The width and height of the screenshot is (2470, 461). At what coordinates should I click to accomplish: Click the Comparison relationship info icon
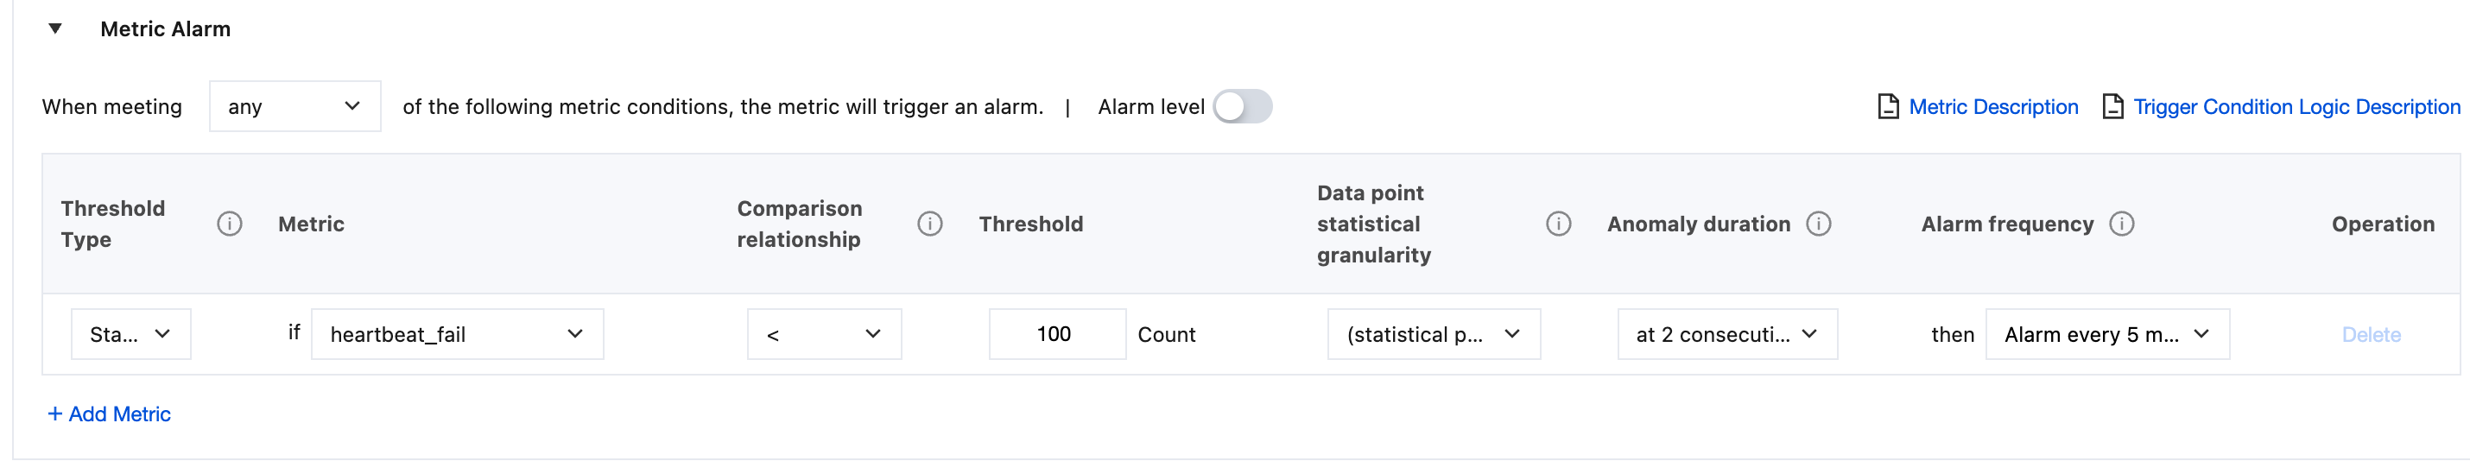coord(929,224)
